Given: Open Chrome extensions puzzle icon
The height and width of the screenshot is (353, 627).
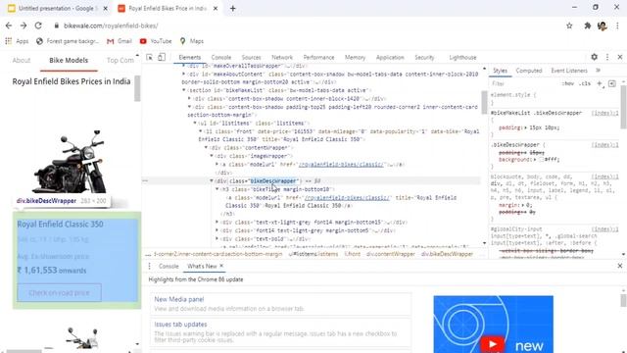Looking at the screenshot, I should (x=588, y=25).
